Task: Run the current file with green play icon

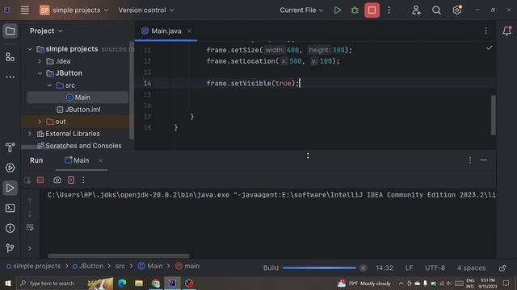Action: 338,10
